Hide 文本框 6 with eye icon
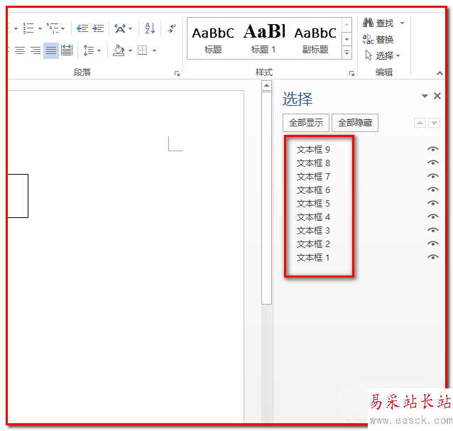453x431 pixels. click(x=433, y=190)
